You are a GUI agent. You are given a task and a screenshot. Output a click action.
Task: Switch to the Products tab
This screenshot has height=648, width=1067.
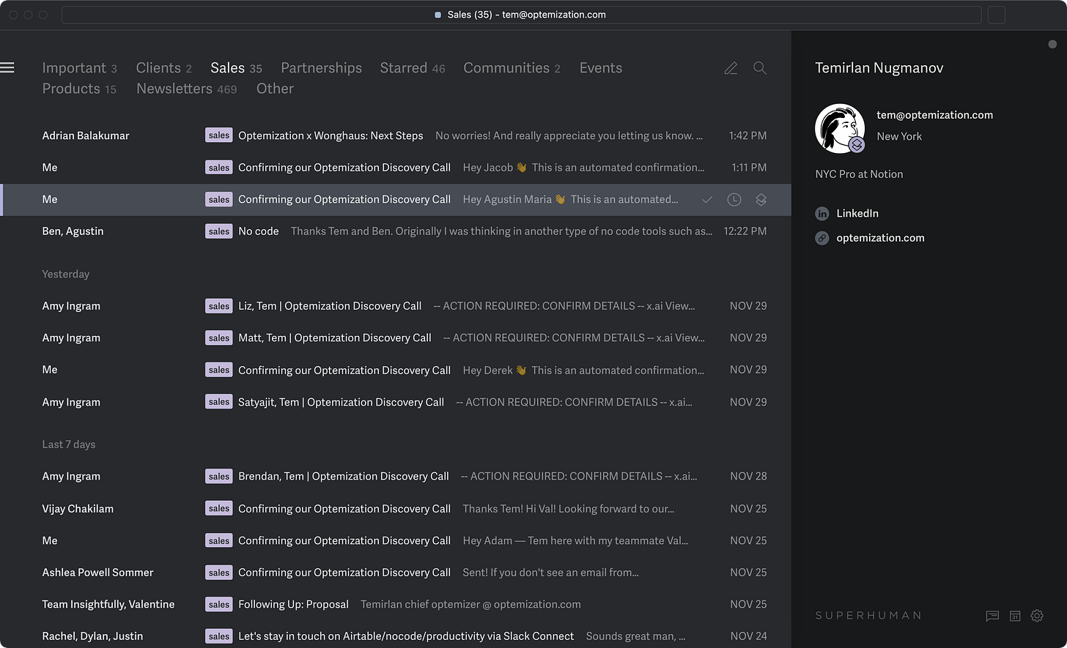click(x=79, y=89)
